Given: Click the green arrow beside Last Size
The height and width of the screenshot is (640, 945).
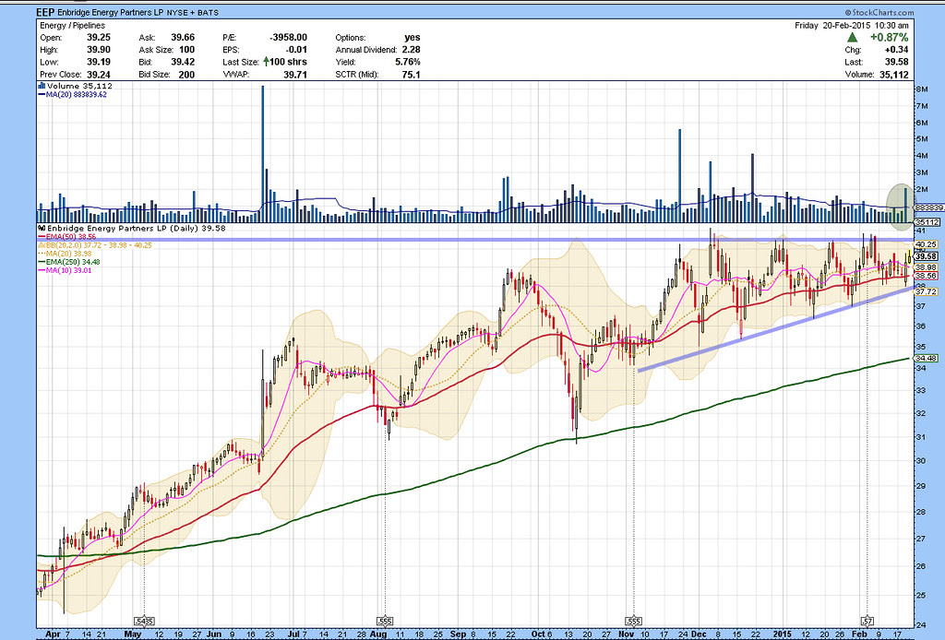Looking at the screenshot, I should coord(266,62).
